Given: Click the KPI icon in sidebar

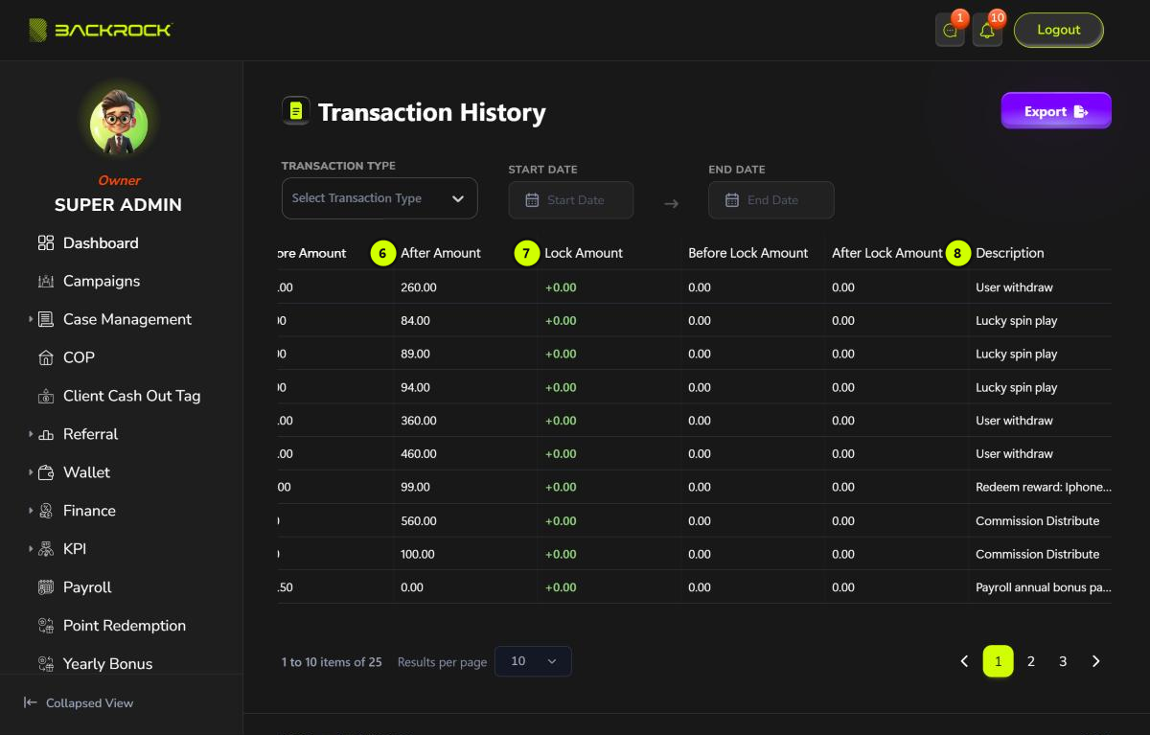Looking at the screenshot, I should pyautogui.click(x=46, y=550).
